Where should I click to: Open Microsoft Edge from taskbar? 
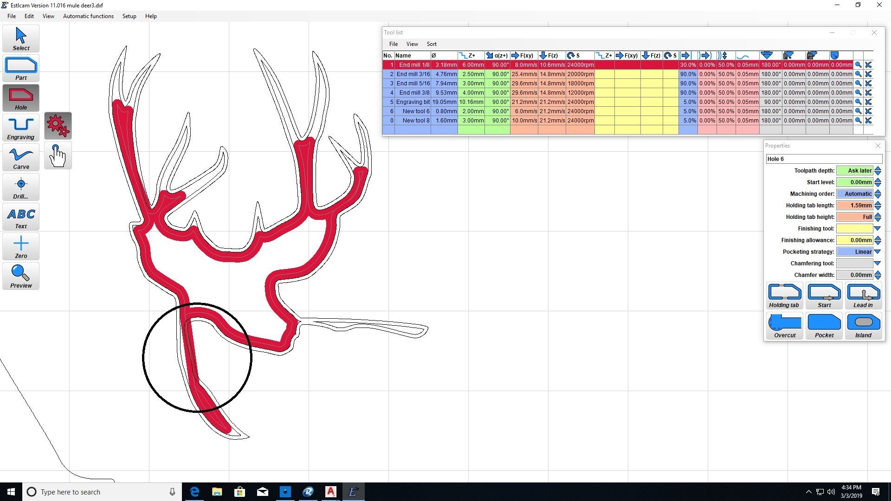pos(194,492)
